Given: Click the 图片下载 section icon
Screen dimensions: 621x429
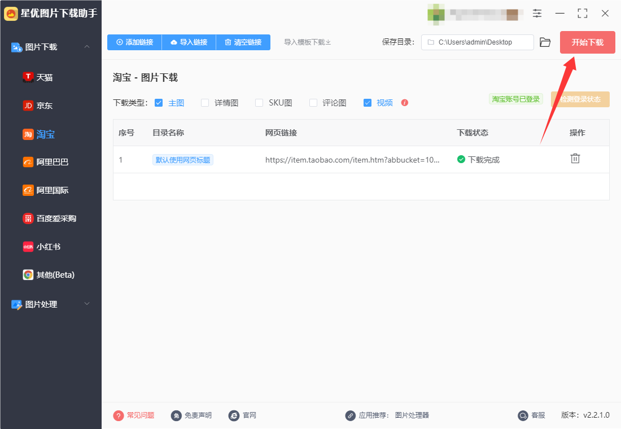Looking at the screenshot, I should click(16, 47).
